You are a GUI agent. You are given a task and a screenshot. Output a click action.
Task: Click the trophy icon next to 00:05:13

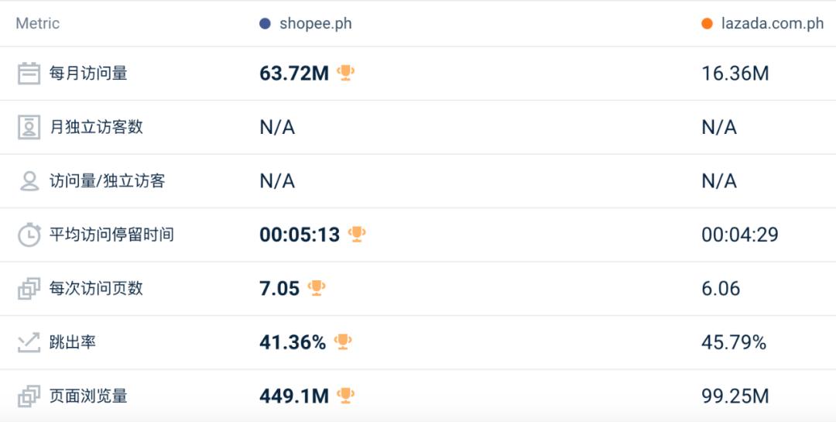[x=357, y=234]
